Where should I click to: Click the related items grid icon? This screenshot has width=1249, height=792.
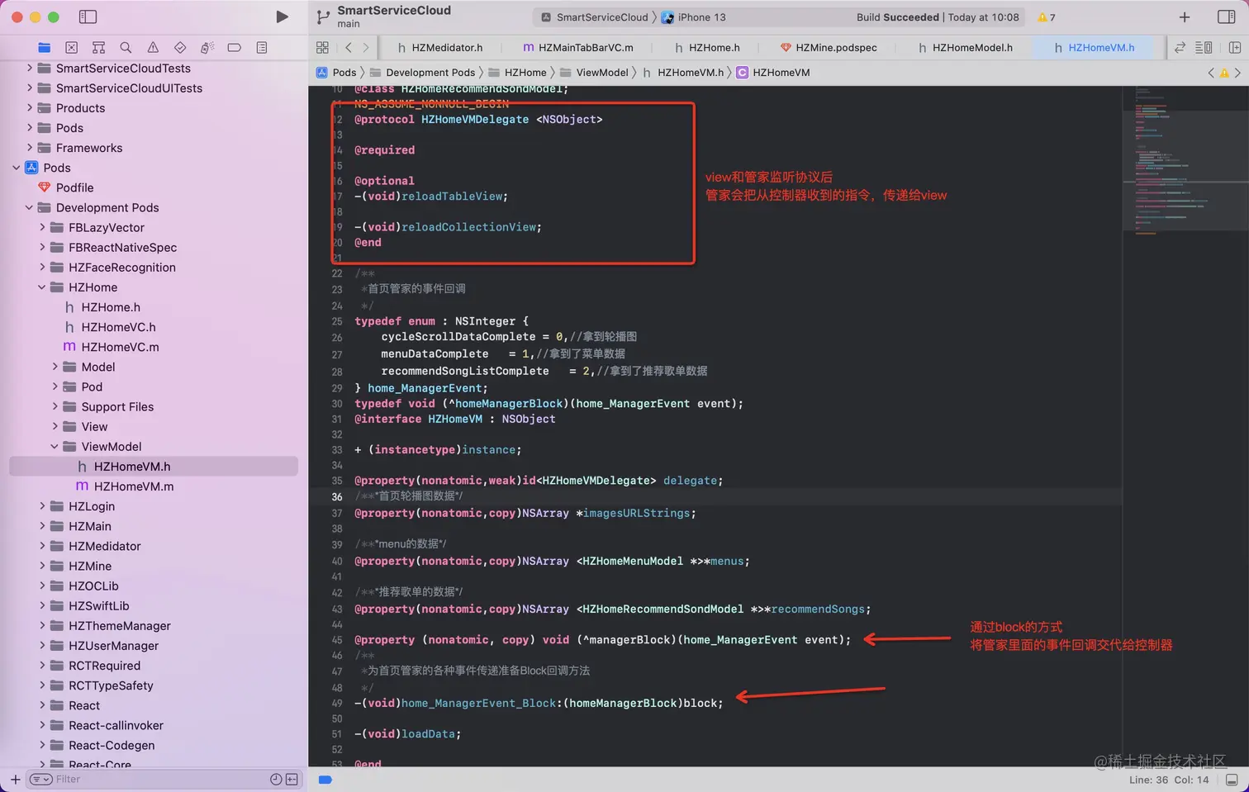point(322,48)
